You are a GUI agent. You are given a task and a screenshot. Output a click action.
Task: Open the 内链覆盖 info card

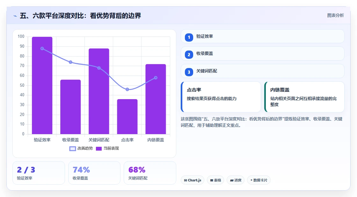(x=304, y=97)
